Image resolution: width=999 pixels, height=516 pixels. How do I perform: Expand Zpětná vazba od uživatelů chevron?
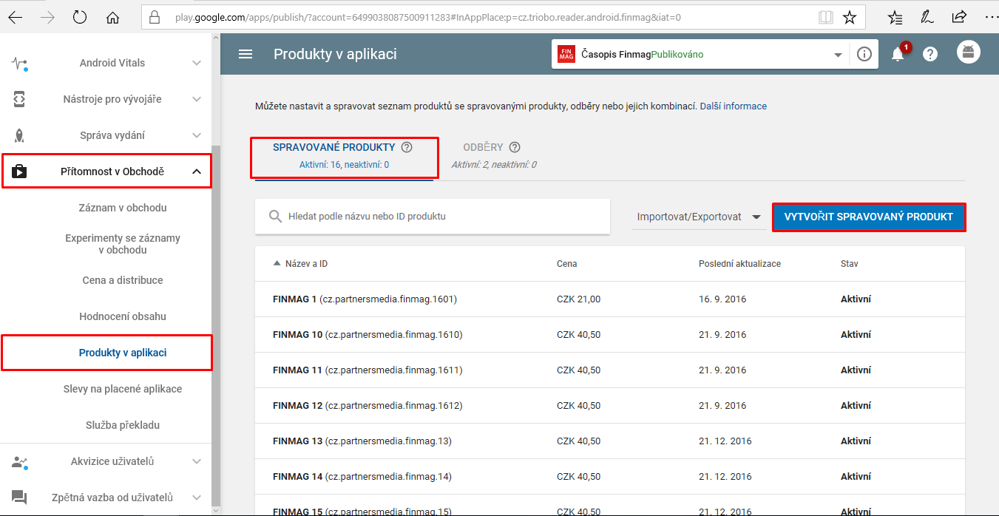(x=197, y=498)
